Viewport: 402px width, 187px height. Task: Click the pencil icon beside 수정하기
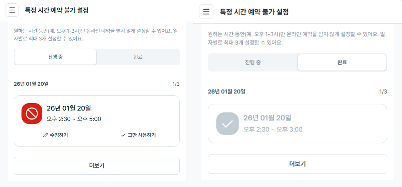coord(46,135)
